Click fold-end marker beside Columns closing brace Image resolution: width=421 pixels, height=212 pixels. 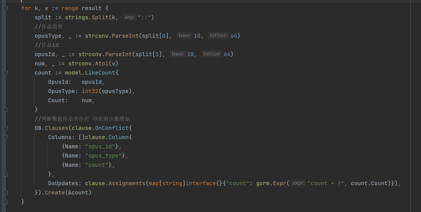[x=5, y=174]
